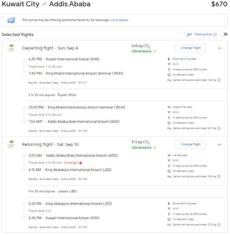This screenshot has width=230, height=235.
Task: Click info icon next to -28% emissions
Action: click(x=155, y=51)
